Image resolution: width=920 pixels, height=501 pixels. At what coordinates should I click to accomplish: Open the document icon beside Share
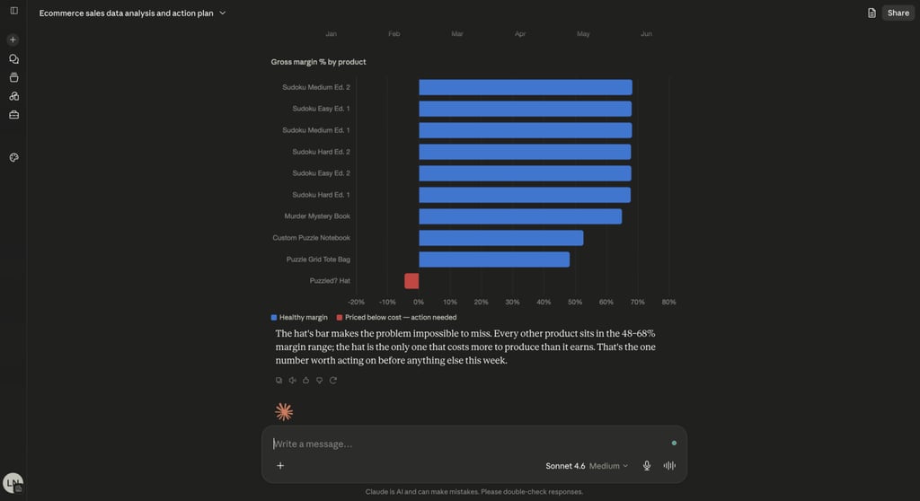coord(871,13)
